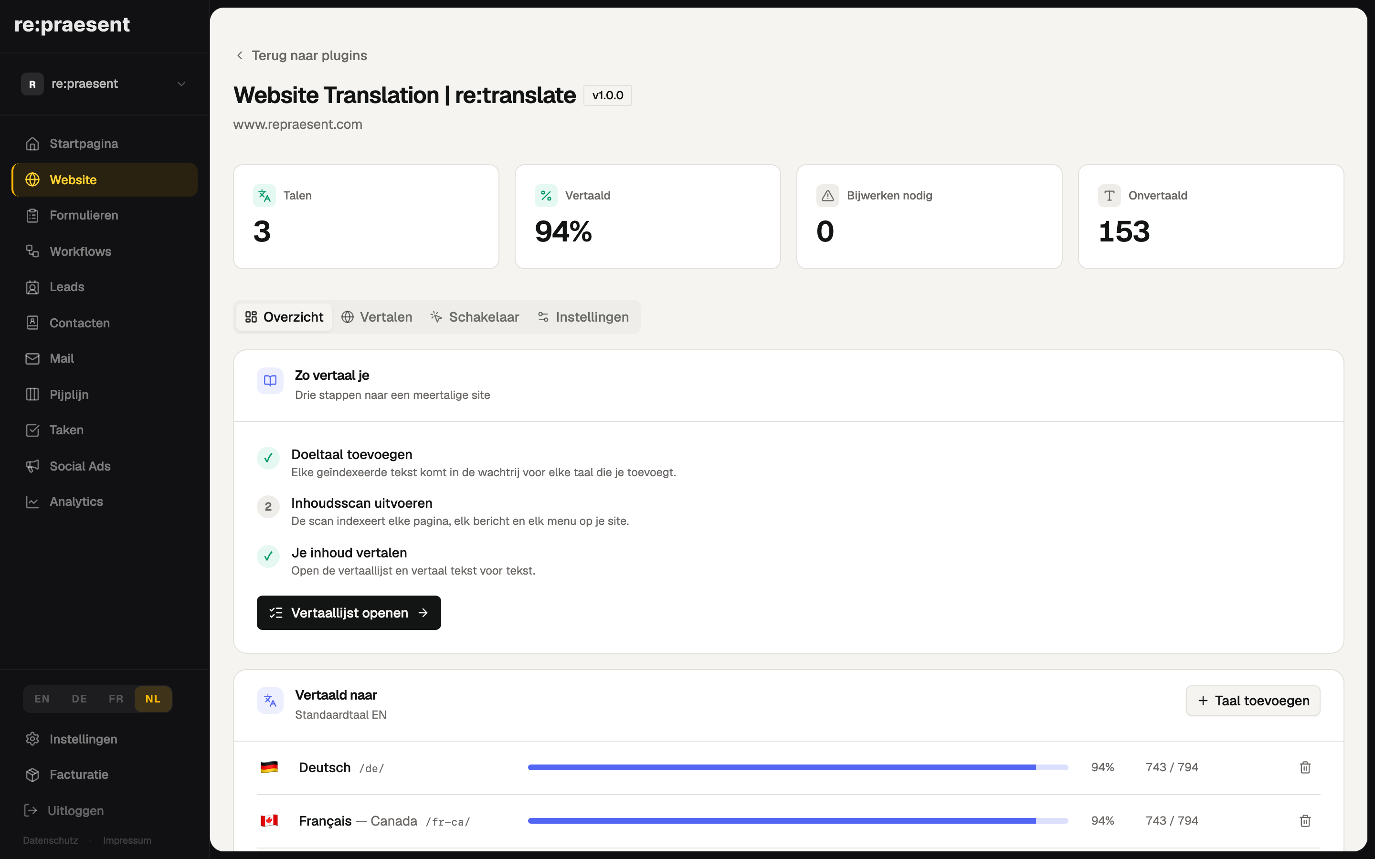Viewport: 1375px width, 859px height.
Task: Click the Facturatie box icon
Action: click(32, 775)
